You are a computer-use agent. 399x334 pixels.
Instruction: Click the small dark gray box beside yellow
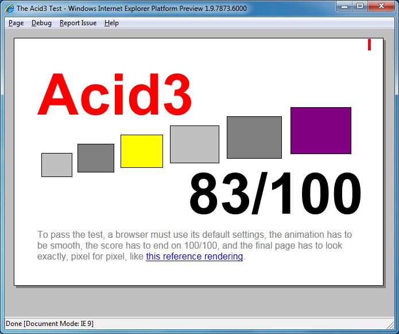point(96,158)
